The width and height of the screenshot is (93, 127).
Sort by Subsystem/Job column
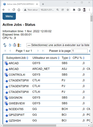coord(27,58)
